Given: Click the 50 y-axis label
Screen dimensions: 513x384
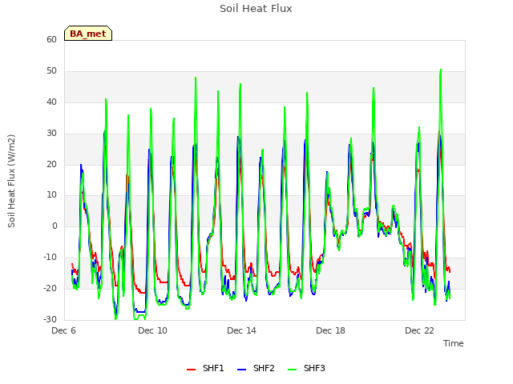Looking at the screenshot, I should point(51,71).
